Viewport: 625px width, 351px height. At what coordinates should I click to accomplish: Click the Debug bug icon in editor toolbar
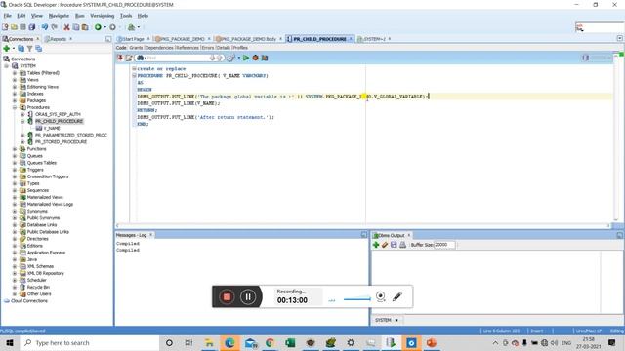[255, 58]
